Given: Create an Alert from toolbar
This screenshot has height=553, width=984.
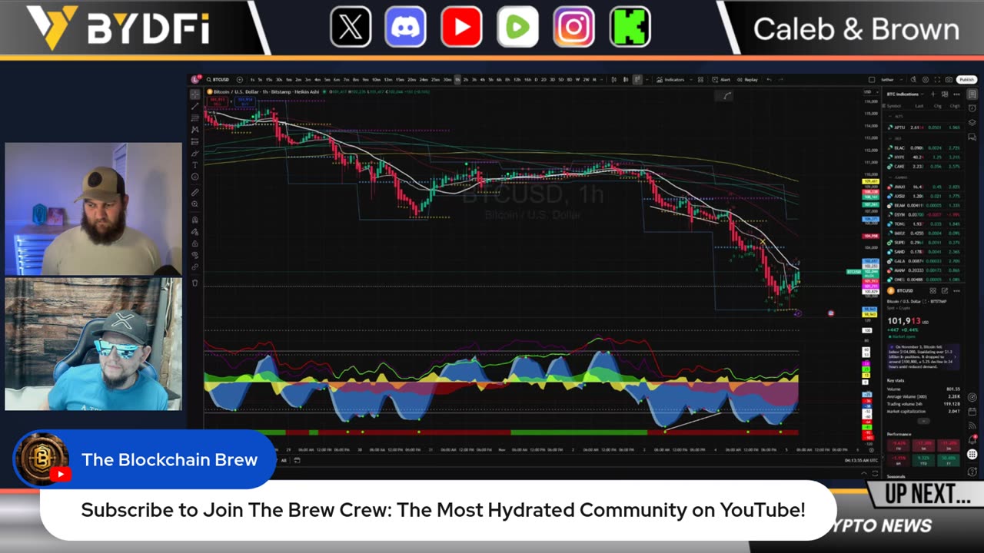Looking at the screenshot, I should click(721, 79).
